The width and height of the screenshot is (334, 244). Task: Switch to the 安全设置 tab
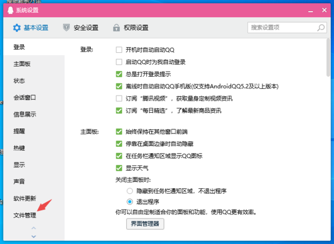(x=81, y=28)
